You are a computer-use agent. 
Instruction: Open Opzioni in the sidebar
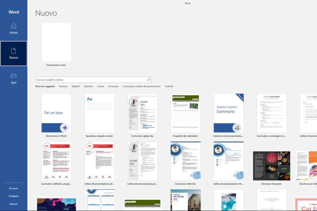click(13, 204)
